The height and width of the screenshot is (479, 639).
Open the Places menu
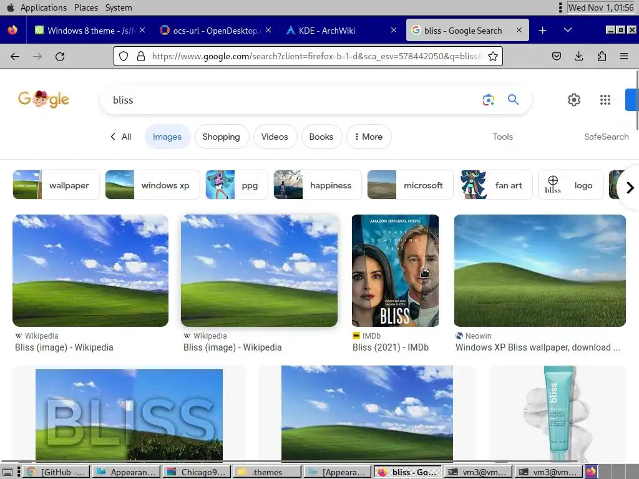click(86, 7)
